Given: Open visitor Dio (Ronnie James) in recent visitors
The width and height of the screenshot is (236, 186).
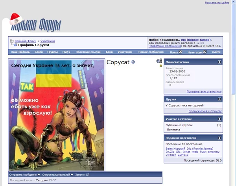Looking at the screenshot, I should coord(200,149).
